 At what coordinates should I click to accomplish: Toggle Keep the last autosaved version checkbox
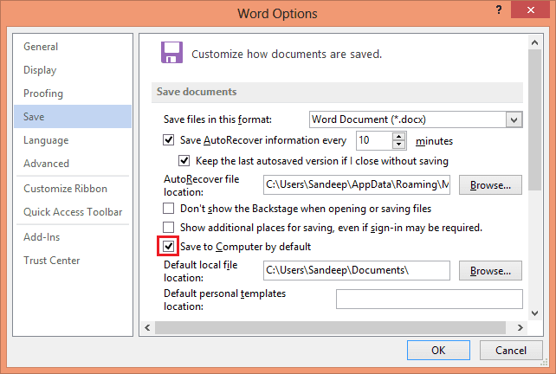tap(184, 161)
